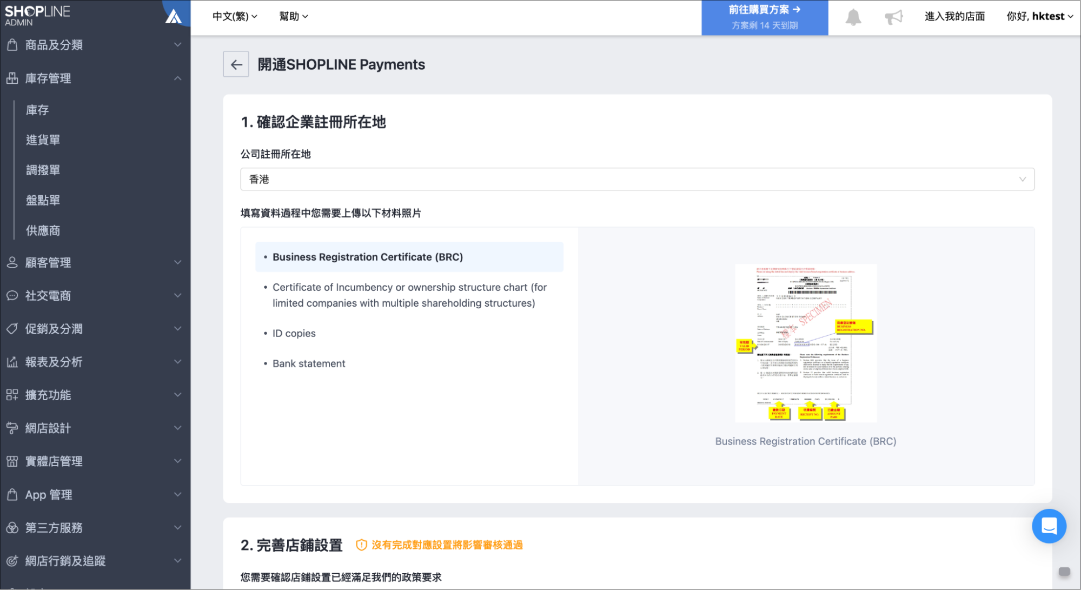Image resolution: width=1081 pixels, height=590 pixels.
Task: Select the ID copies item
Action: pyautogui.click(x=294, y=334)
